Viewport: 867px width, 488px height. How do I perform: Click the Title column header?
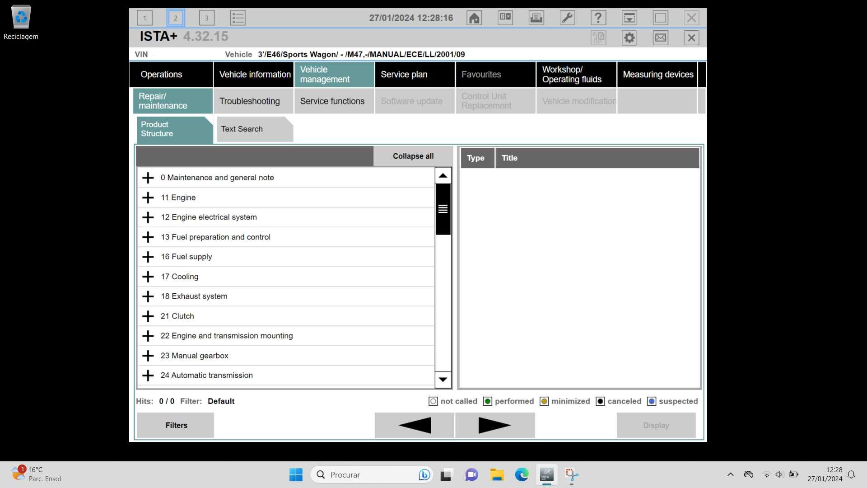click(597, 158)
